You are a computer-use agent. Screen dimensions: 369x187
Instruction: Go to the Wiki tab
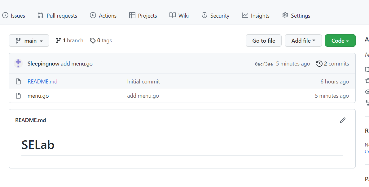pos(179,15)
